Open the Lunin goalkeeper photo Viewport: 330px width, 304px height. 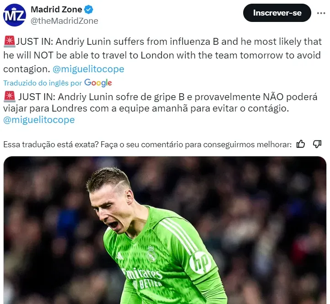[x=165, y=230]
